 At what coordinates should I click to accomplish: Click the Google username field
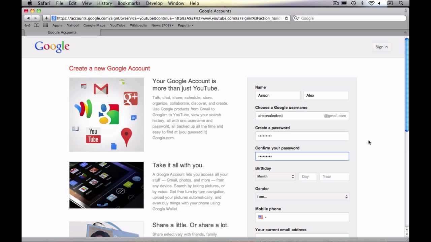coord(302,116)
